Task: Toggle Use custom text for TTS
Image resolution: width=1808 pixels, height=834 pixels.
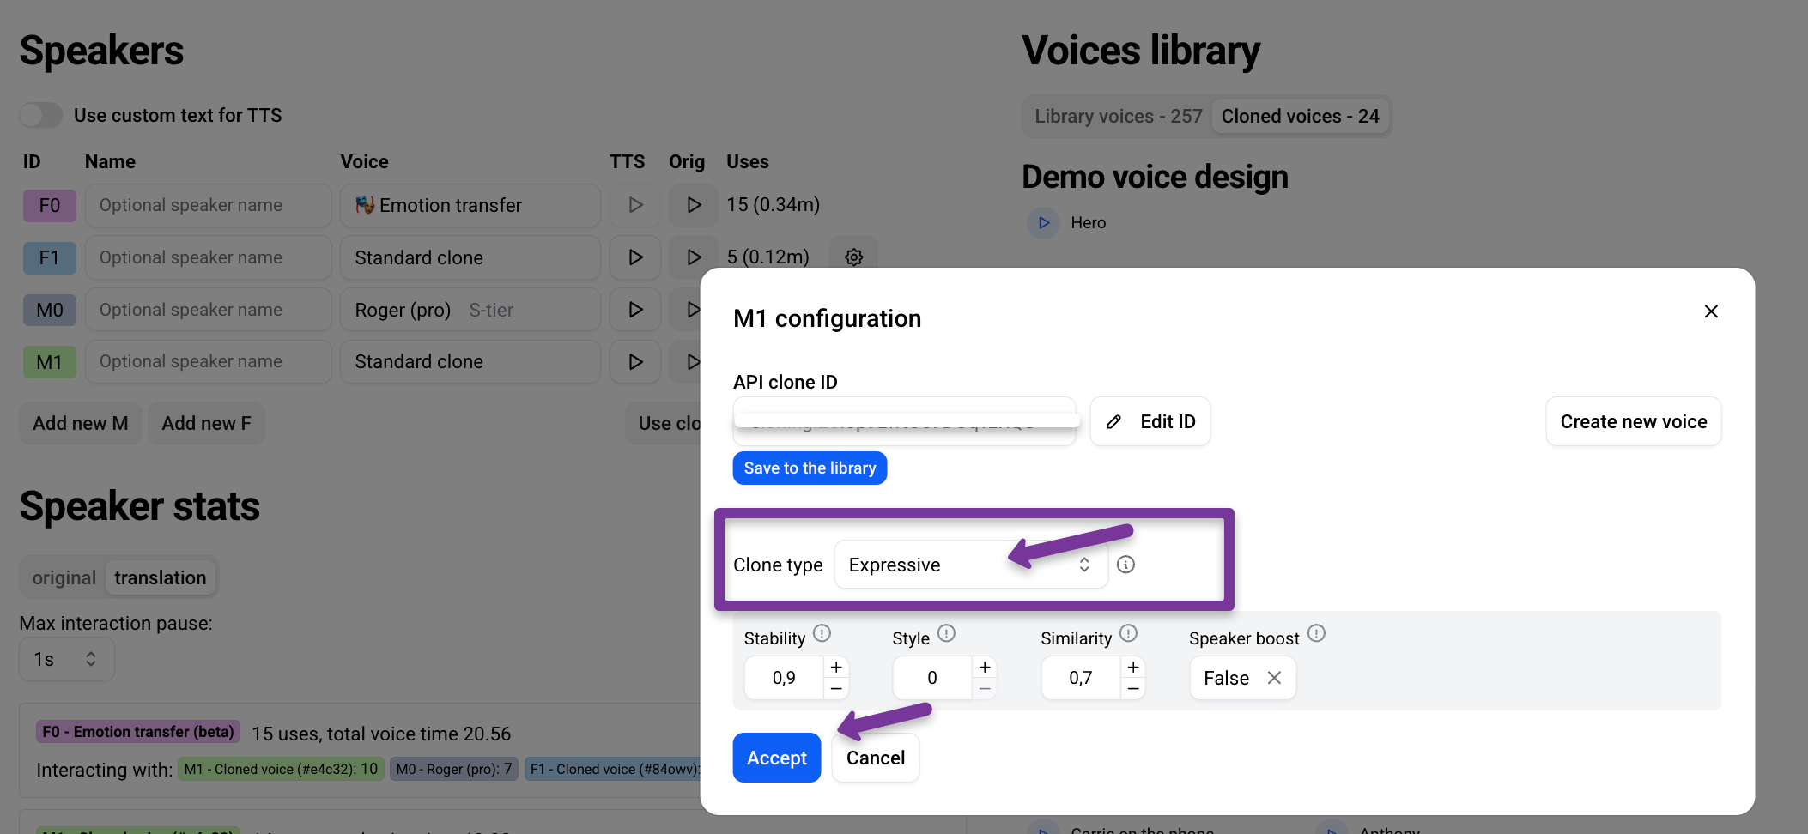Action: pyautogui.click(x=41, y=115)
